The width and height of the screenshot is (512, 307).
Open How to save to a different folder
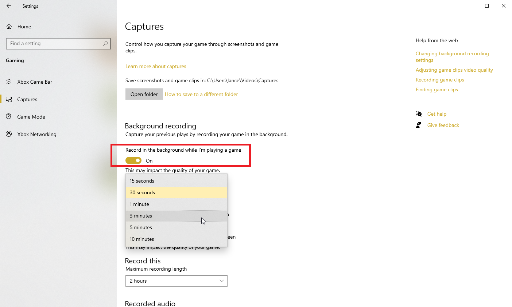pyautogui.click(x=201, y=94)
